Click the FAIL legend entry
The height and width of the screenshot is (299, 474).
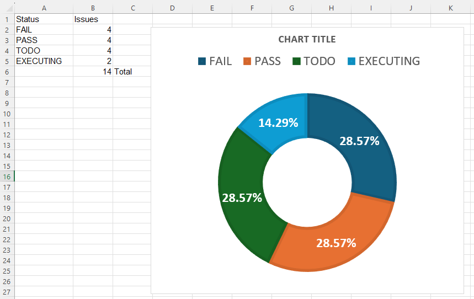tap(215, 61)
